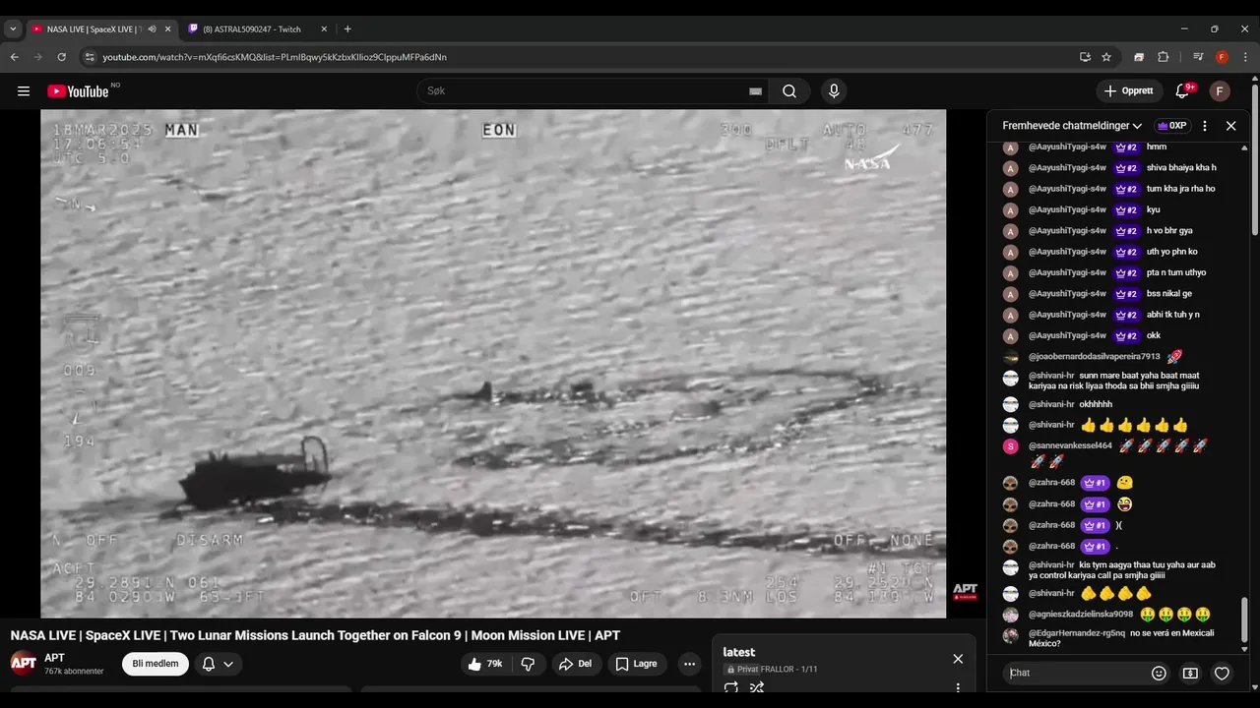This screenshot has height=708, width=1260.
Task: Open the Chrome three-dot menu
Action: click(1243, 57)
